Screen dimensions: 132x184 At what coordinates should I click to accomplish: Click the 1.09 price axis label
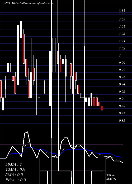pyautogui.click(x=122, y=19)
